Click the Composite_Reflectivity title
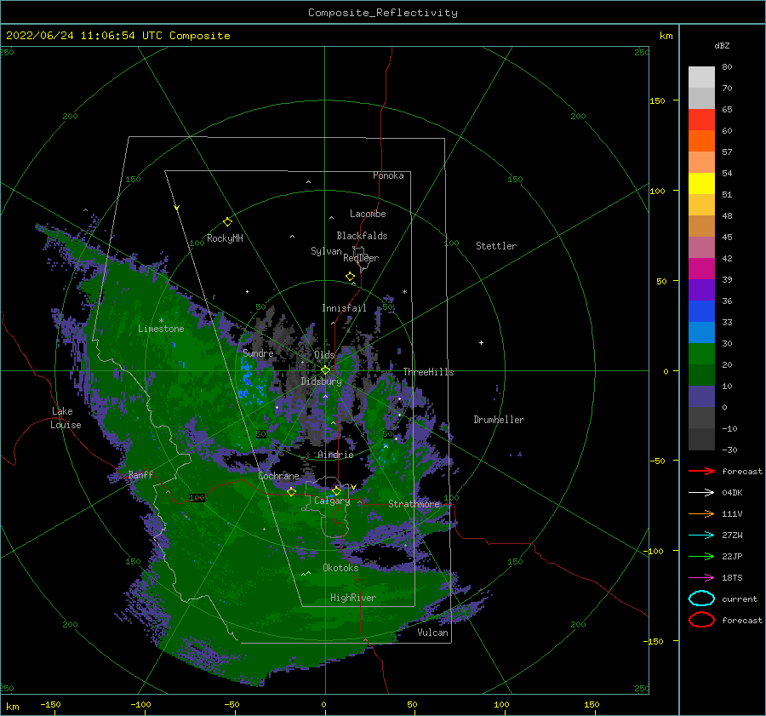Image resolution: width=766 pixels, height=716 pixels. pyautogui.click(x=383, y=13)
